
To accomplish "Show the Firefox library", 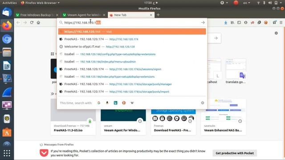I will click(232, 23).
